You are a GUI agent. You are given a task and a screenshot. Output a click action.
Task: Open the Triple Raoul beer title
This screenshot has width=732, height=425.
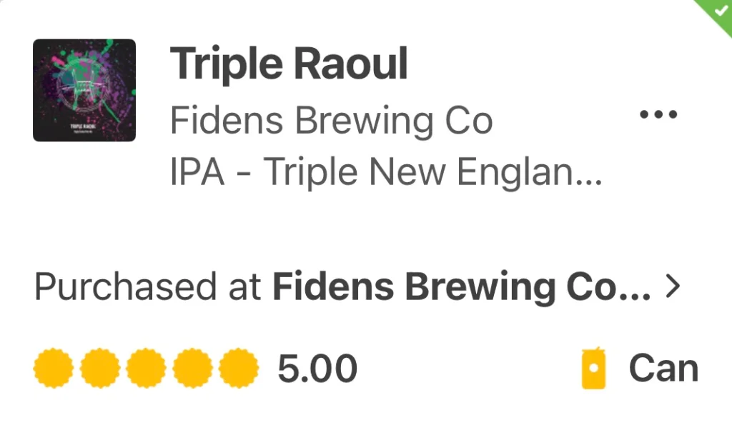pos(289,64)
